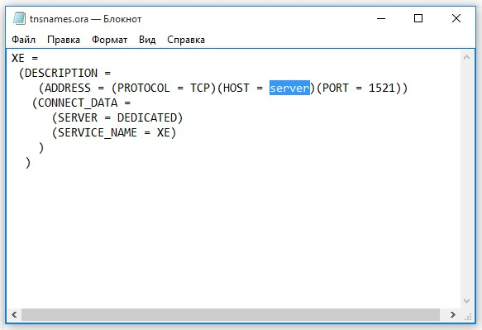Click the vertical scrollbar down arrow
482x330 pixels.
point(466,301)
